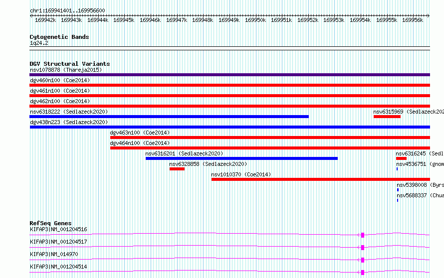Select the dgv460n100 (Coe2014) red bar

(x=229, y=85)
